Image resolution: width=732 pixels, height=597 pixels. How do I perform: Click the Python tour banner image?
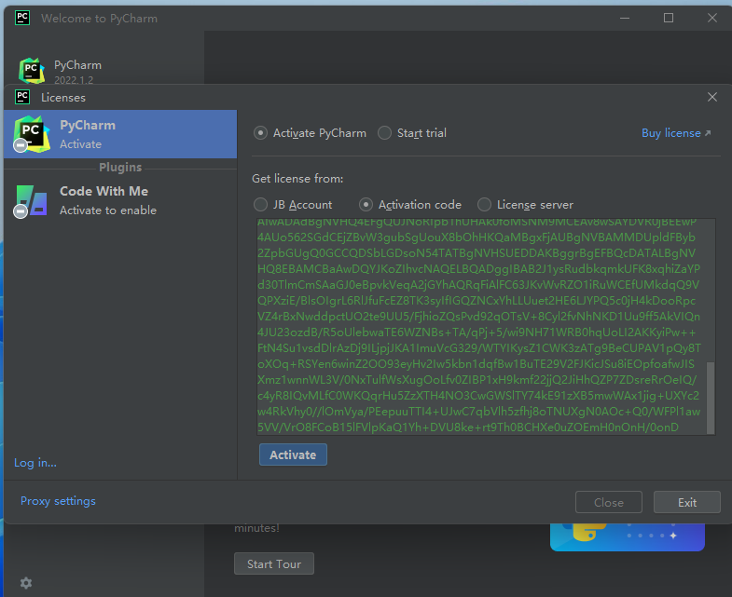pos(628,537)
